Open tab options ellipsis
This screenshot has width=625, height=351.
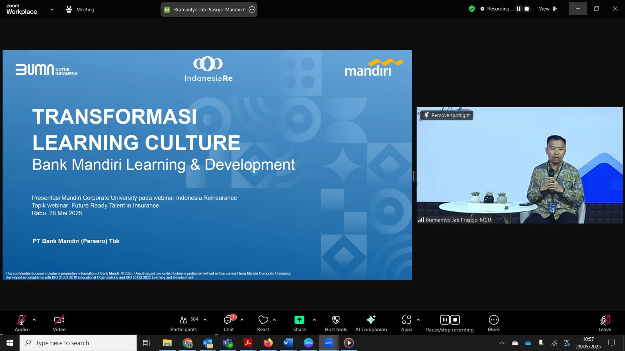(x=252, y=10)
